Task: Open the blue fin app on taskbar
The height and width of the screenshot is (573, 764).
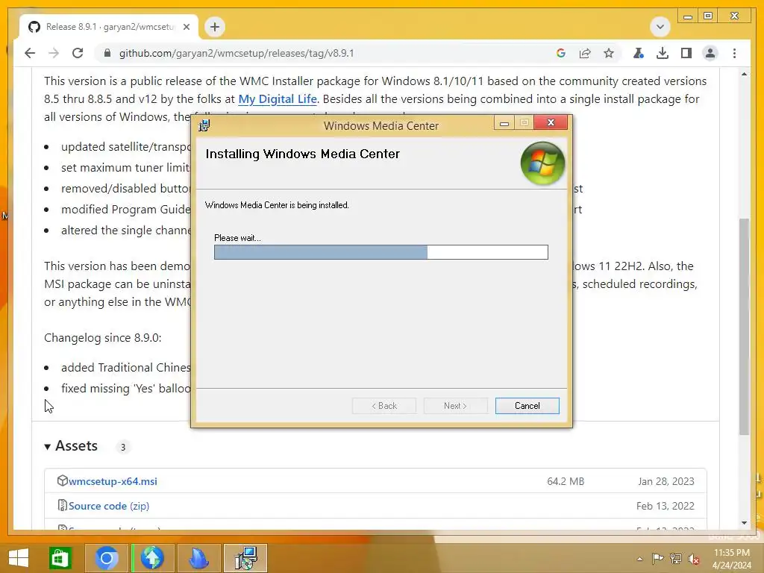Action: pyautogui.click(x=198, y=558)
